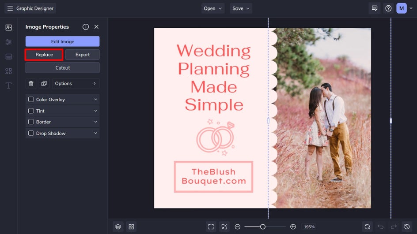The width and height of the screenshot is (417, 234).
Task: Expand the Color Overlay section chevron
Action: (x=95, y=99)
